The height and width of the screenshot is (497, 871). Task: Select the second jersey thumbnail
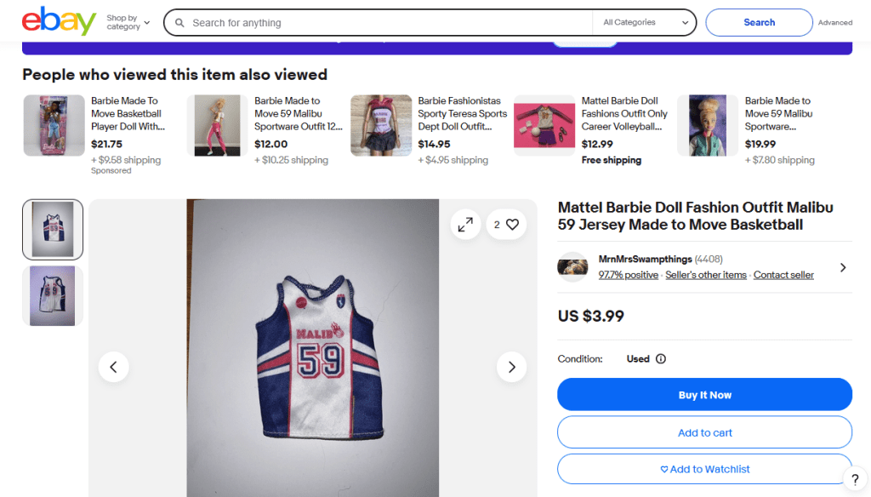(x=53, y=295)
